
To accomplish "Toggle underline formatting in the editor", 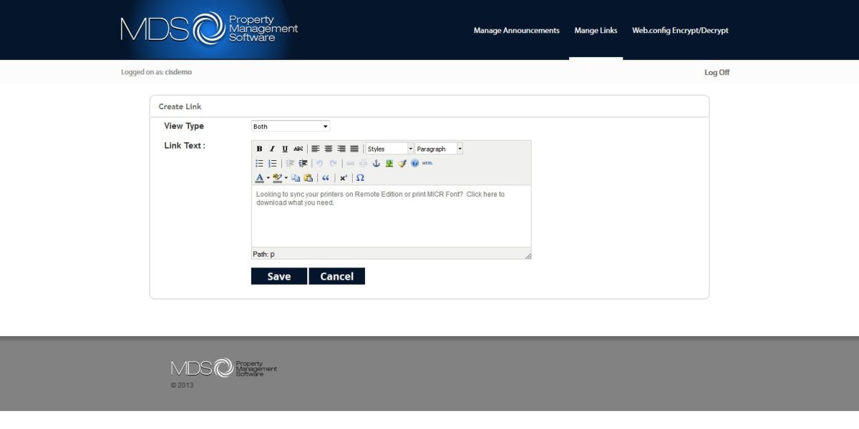I will click(284, 149).
